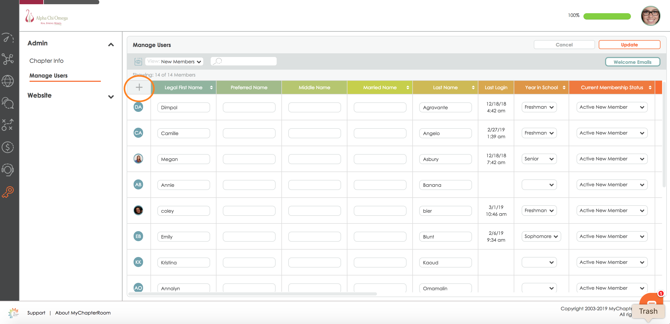Click the dollar sign finance icon
670x324 pixels.
click(8, 147)
